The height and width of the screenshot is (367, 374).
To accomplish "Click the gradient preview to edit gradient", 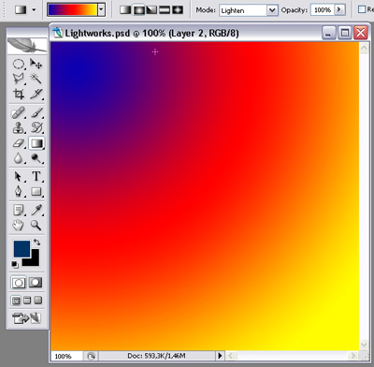I will (x=72, y=10).
